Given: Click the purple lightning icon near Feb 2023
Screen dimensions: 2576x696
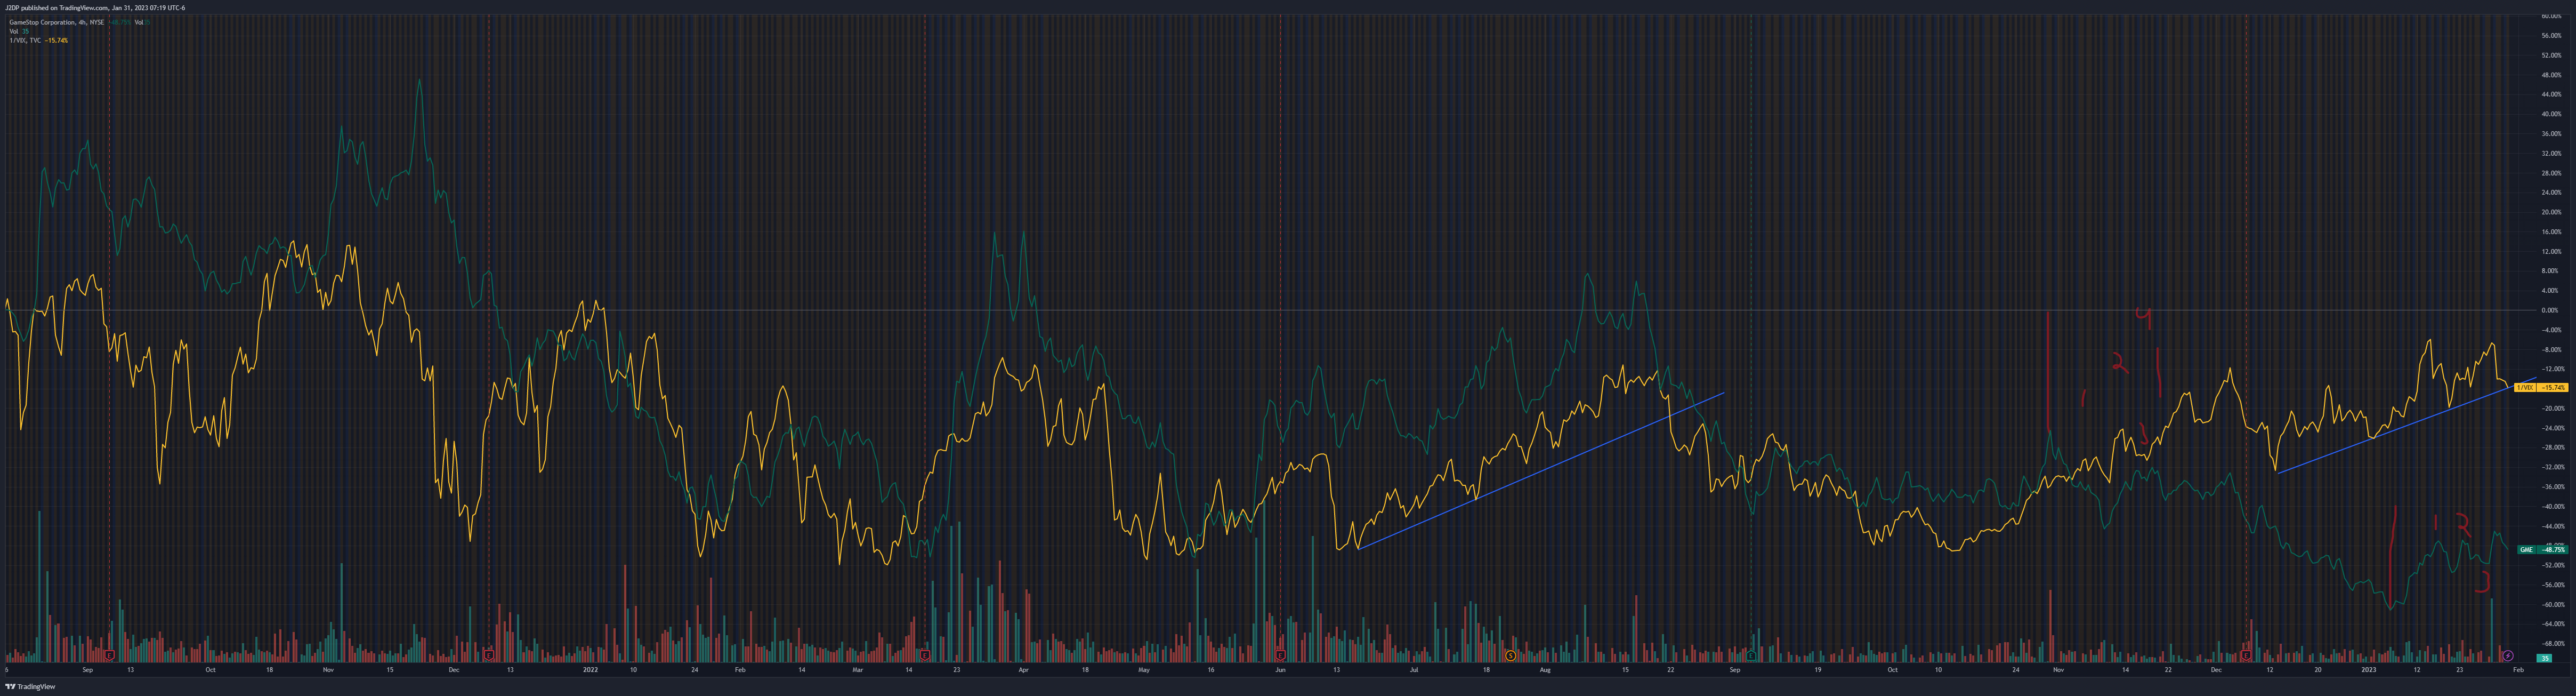Looking at the screenshot, I should 2507,656.
